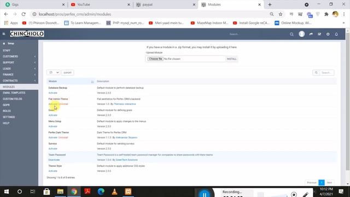This screenshot has height=197, width=350.
Task: Open Microsoft Edge from the taskbar
Action: (101, 192)
